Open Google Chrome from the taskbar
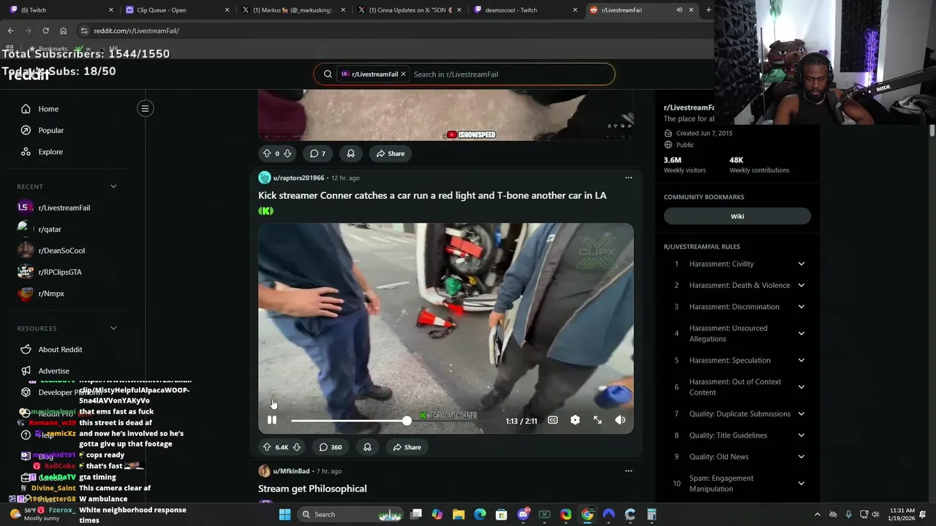This screenshot has width=936, height=526. pyautogui.click(x=587, y=514)
